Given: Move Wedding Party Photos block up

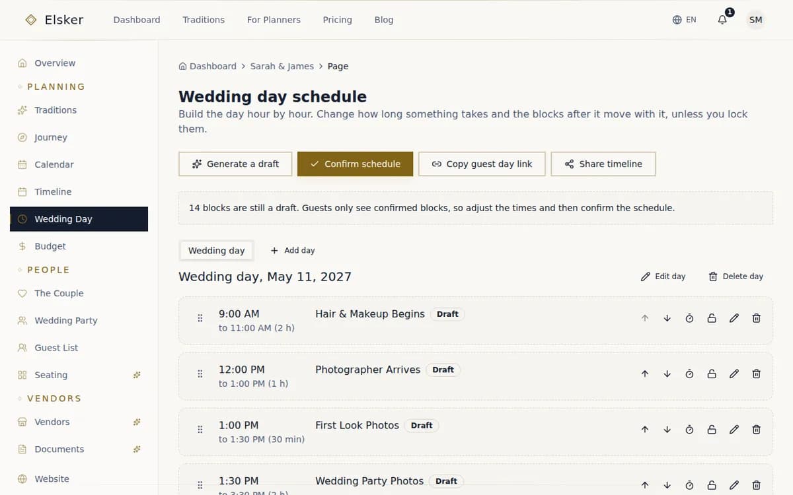Looking at the screenshot, I should click(x=644, y=485).
